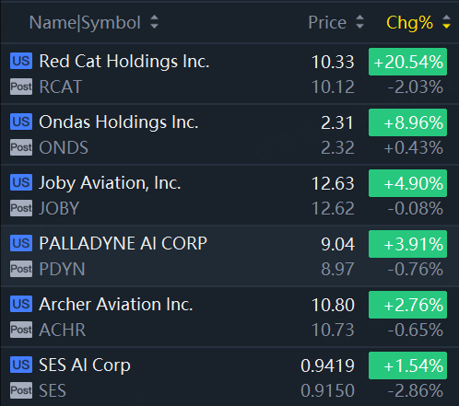The width and height of the screenshot is (459, 406).
Task: Click US badge beside Ondas Holdings
Action: [x=21, y=122]
